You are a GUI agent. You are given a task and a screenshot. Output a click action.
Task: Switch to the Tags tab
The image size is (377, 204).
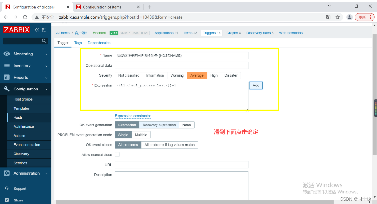click(78, 43)
